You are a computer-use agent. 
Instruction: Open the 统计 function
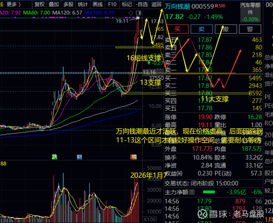coord(83,4)
